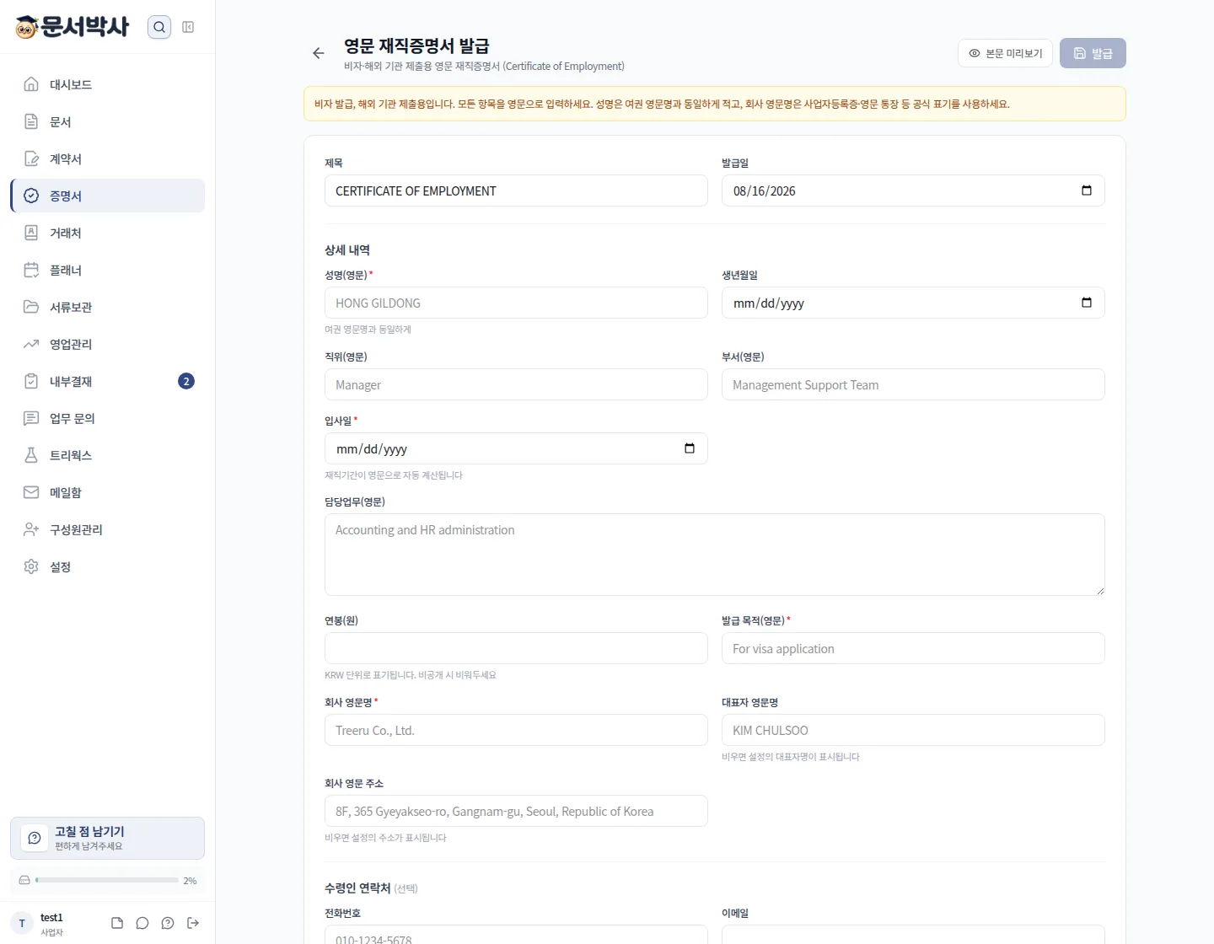This screenshot has width=1214, height=944.
Task: Click the 내부결재 clipboard icon
Action: (x=31, y=381)
